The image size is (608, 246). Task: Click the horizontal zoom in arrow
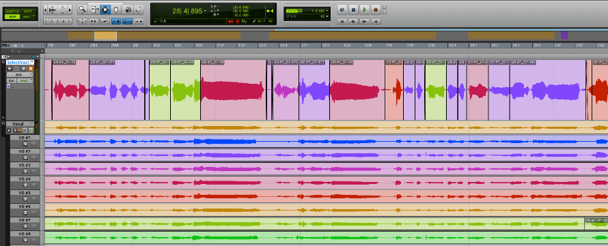click(x=70, y=10)
